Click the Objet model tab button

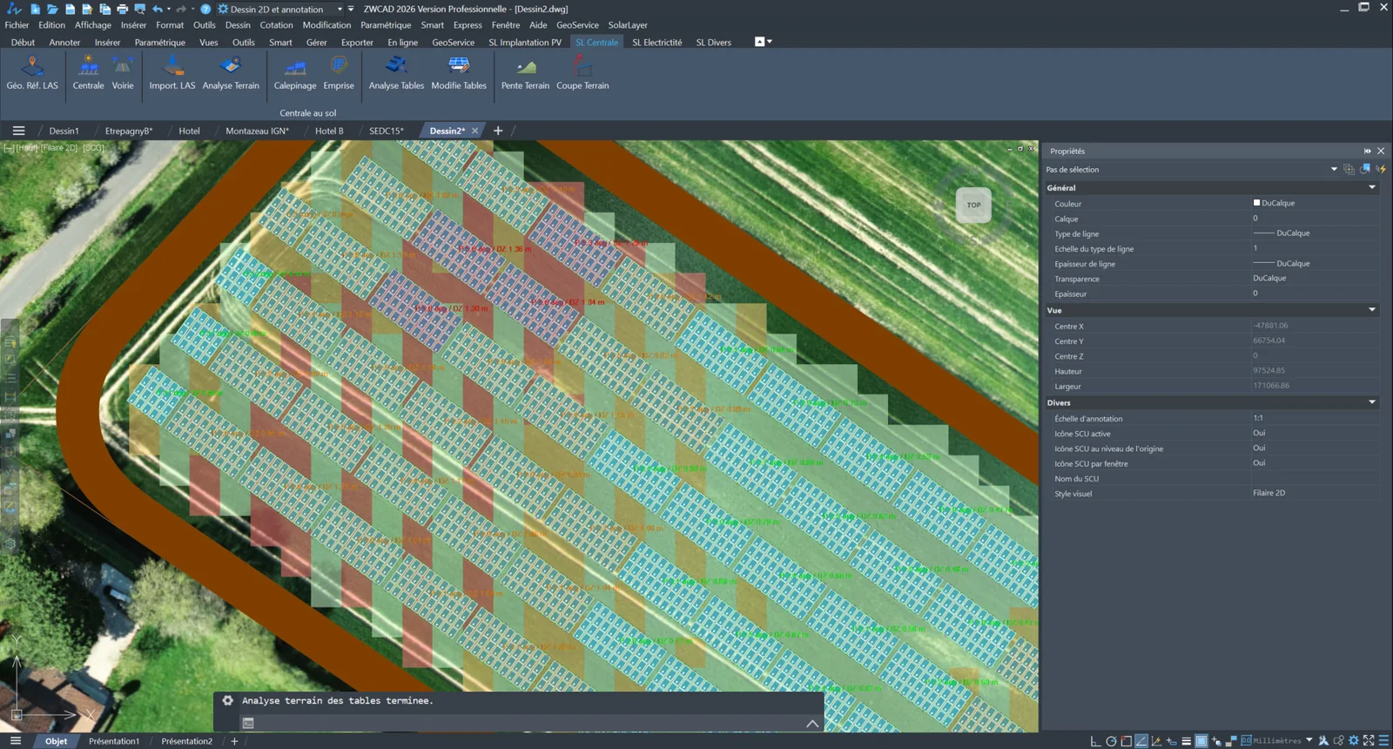(57, 741)
